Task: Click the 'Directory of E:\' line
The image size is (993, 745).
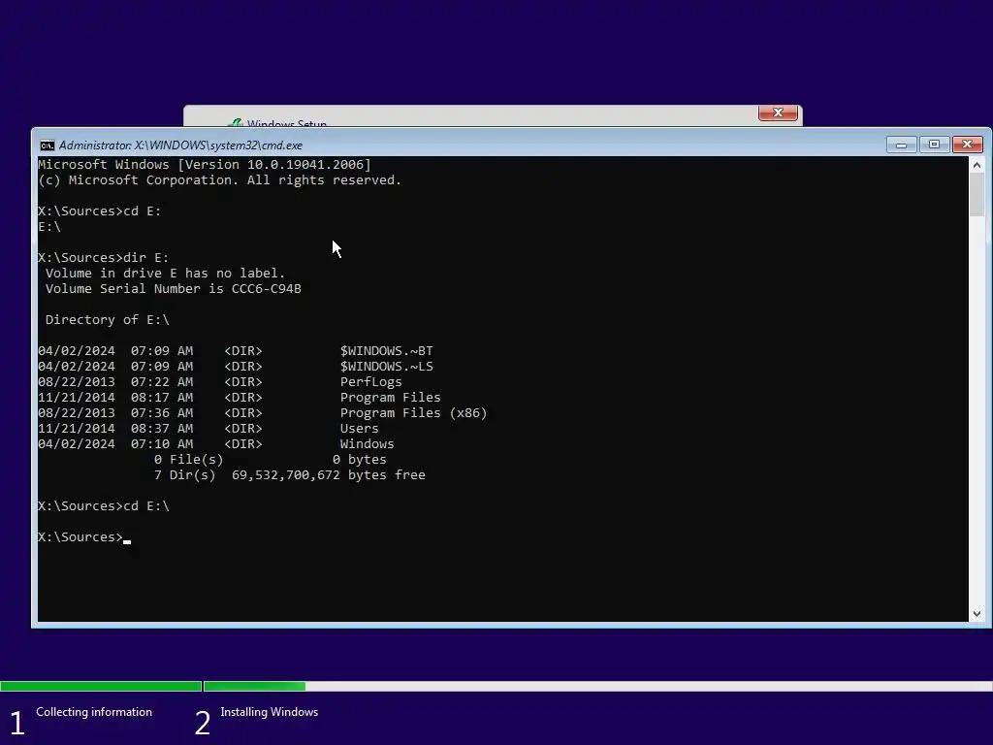Action: pos(107,320)
